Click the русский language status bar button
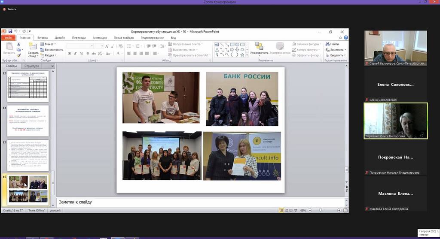 coord(55,210)
